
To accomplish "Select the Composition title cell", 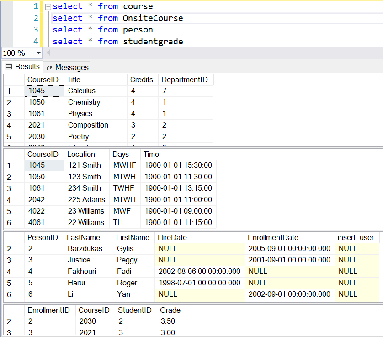I will [96, 125].
